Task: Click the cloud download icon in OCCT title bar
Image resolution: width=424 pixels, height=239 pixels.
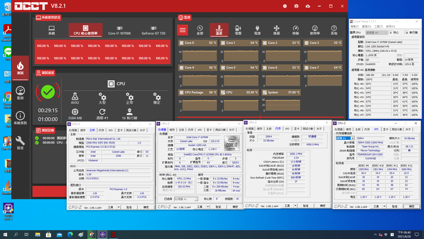Action: (308, 6)
